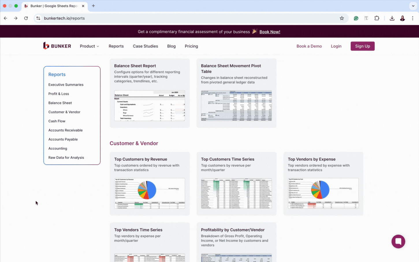Expand the Product dropdown menu
419x262 pixels.
click(89, 46)
